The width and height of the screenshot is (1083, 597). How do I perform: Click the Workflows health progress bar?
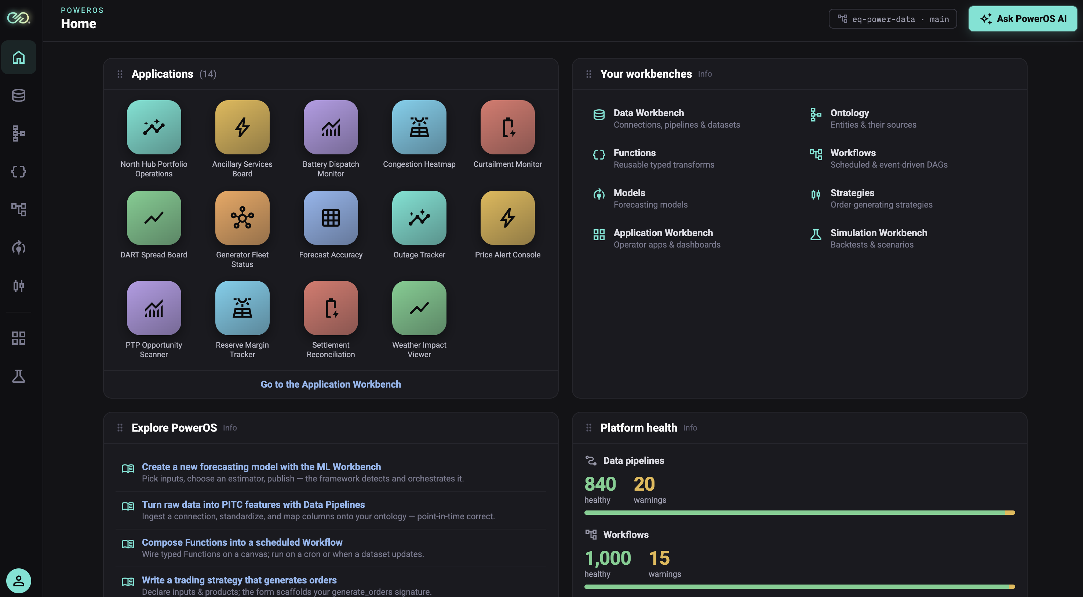[x=800, y=586]
